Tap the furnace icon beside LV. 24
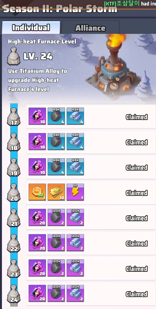 [14, 56]
